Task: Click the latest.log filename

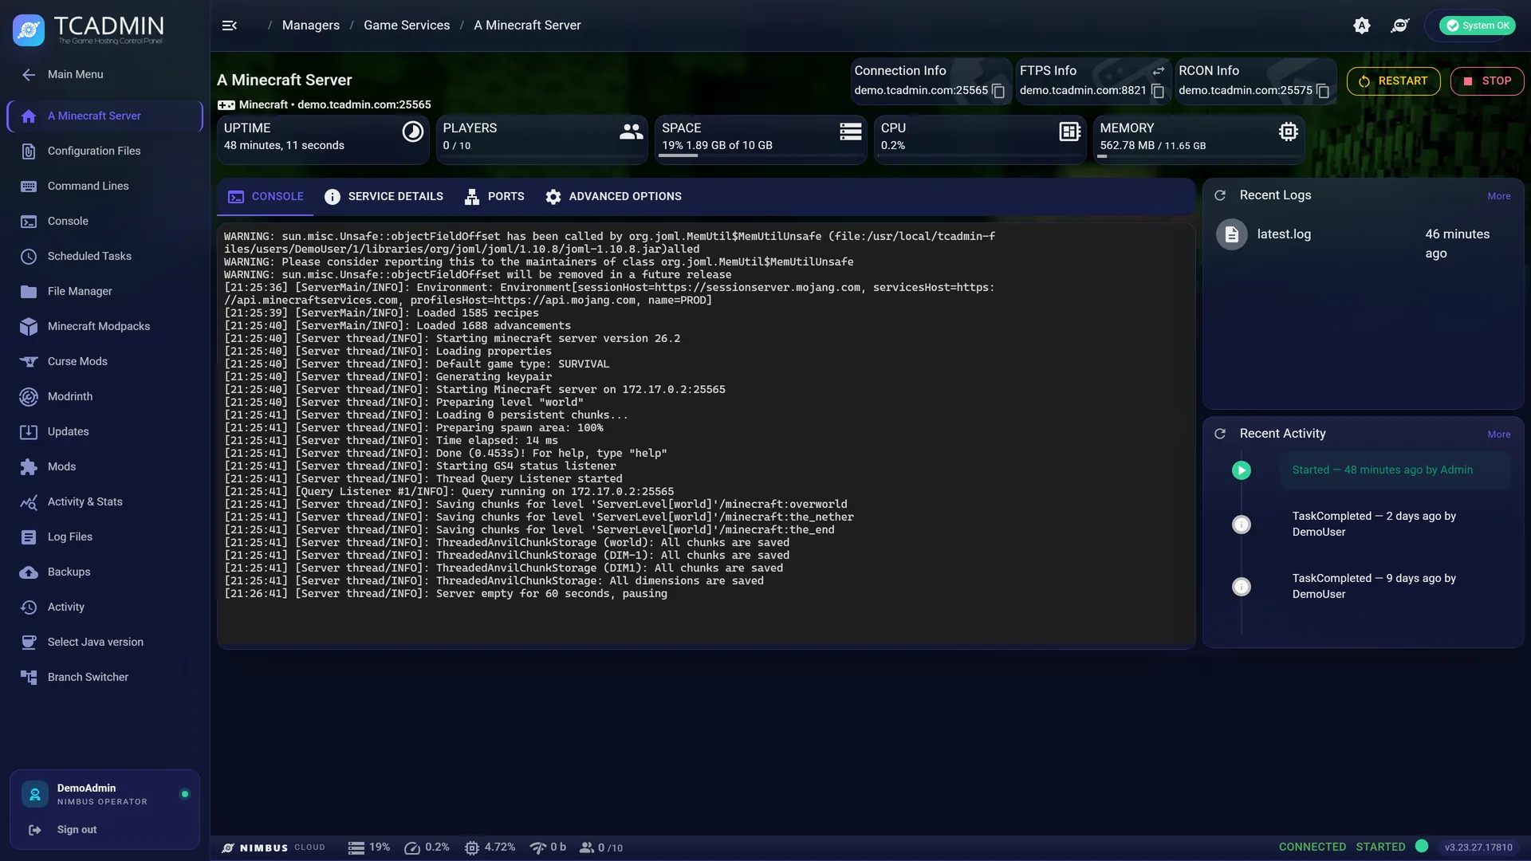Action: (x=1284, y=234)
